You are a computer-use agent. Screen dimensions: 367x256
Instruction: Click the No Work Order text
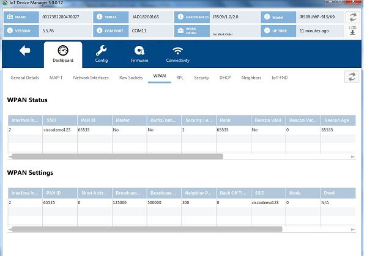[x=223, y=34]
